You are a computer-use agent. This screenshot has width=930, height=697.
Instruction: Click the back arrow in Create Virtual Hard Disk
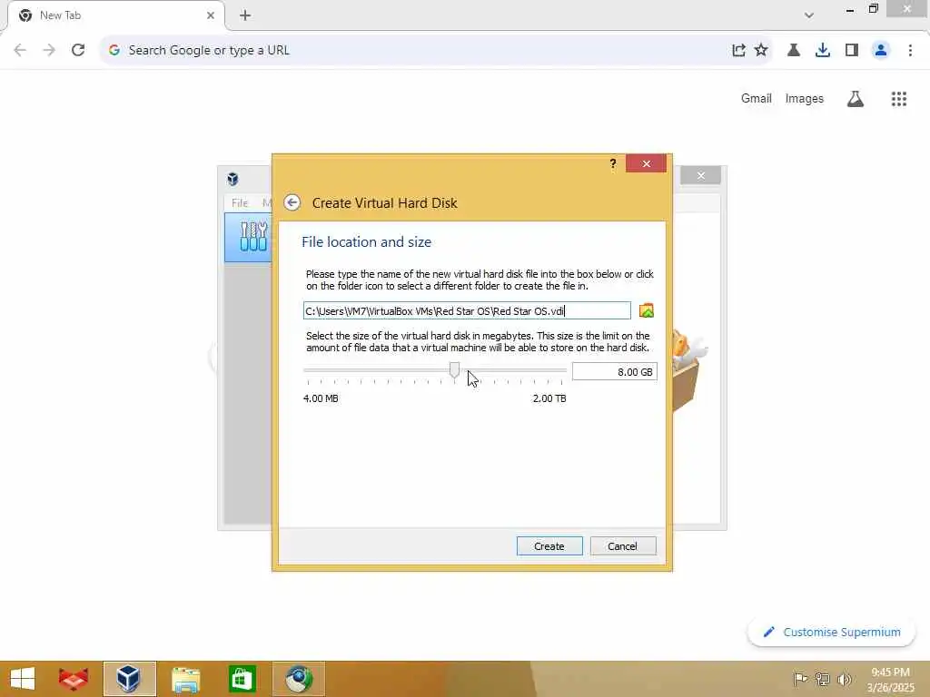292,202
